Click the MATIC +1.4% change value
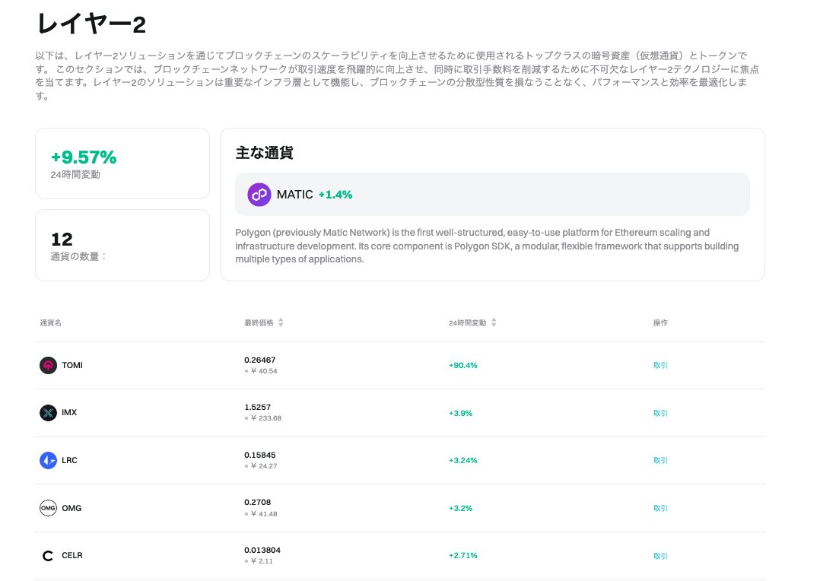Viewport: 820px width, 581px height. pyautogui.click(x=335, y=195)
